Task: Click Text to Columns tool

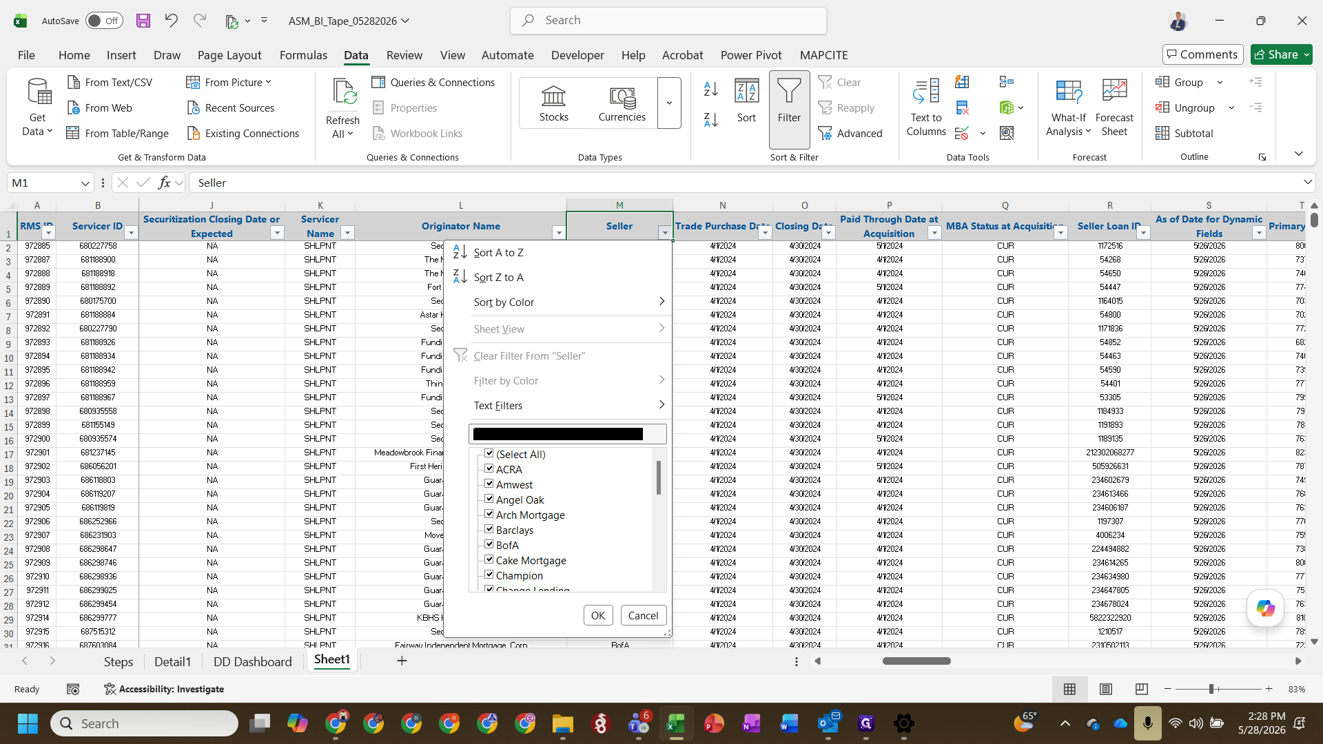Action: point(925,107)
